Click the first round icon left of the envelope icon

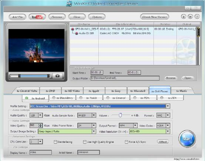(x=184, y=17)
